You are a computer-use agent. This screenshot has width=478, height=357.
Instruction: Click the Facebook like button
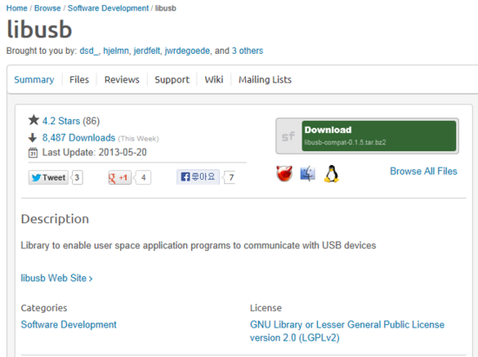coord(198,177)
